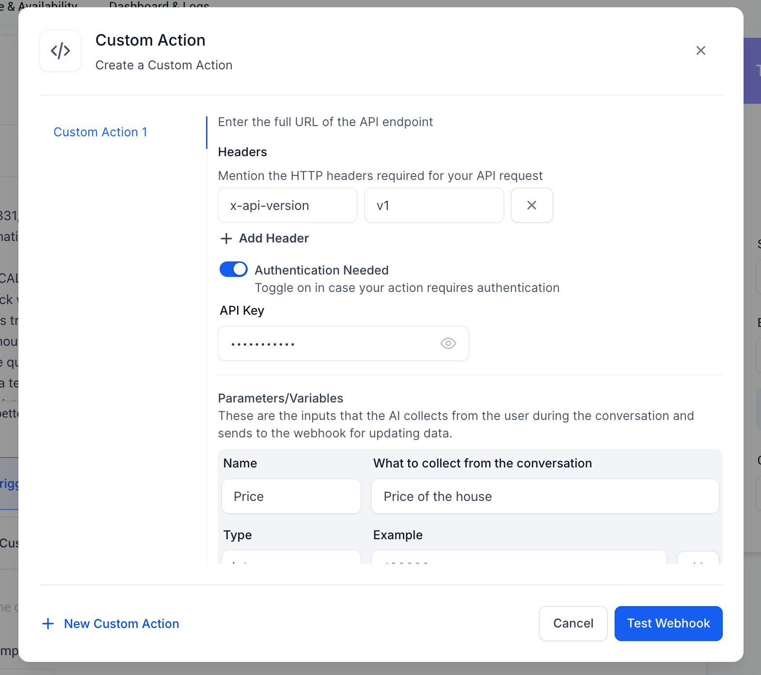761x675 pixels.
Task: Click the 'Example' field label
Action: tap(398, 535)
